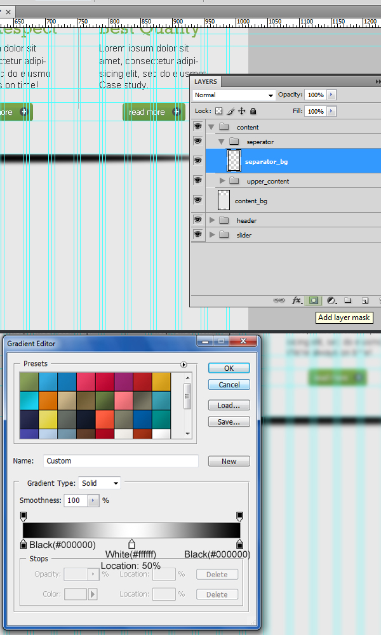This screenshot has height=635, width=381.
Task: Click the layer Fill value field
Action: click(316, 111)
